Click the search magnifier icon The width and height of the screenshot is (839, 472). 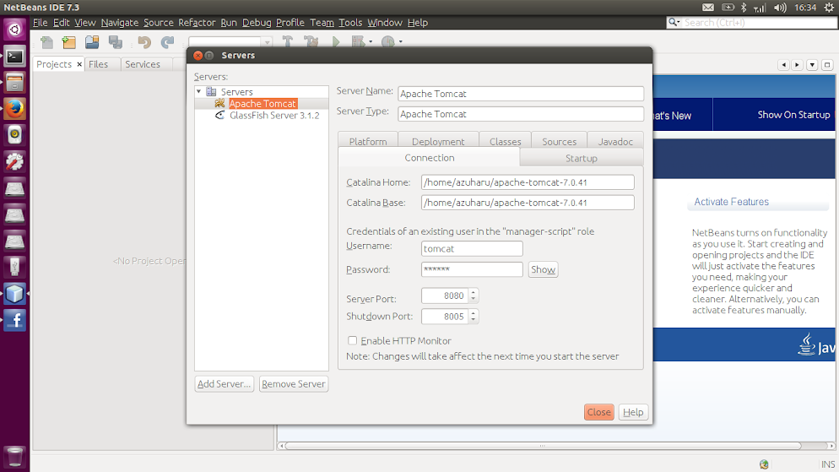[x=674, y=22]
